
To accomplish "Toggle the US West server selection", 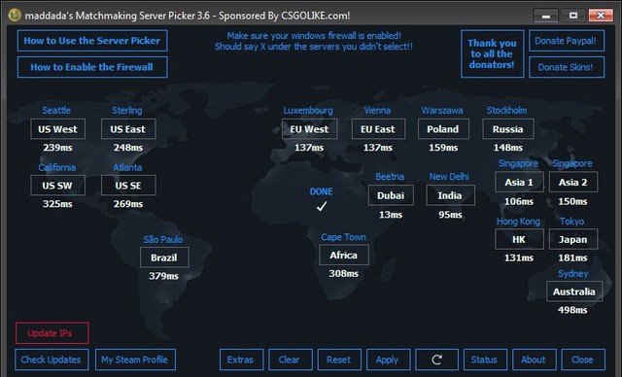I will click(x=58, y=129).
